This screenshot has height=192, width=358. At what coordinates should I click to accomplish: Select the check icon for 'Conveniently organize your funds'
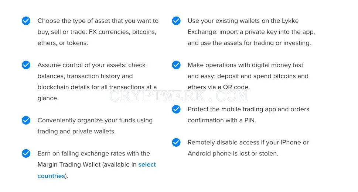[x=26, y=120]
